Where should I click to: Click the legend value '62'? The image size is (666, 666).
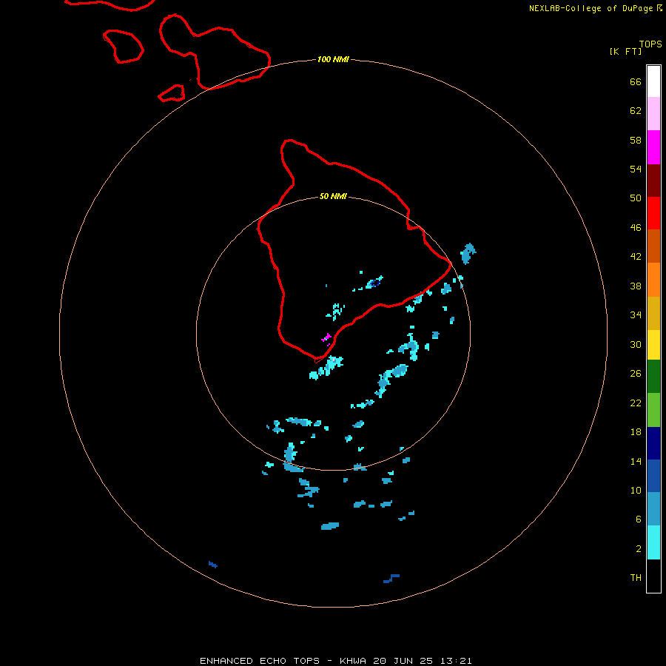tap(636, 110)
